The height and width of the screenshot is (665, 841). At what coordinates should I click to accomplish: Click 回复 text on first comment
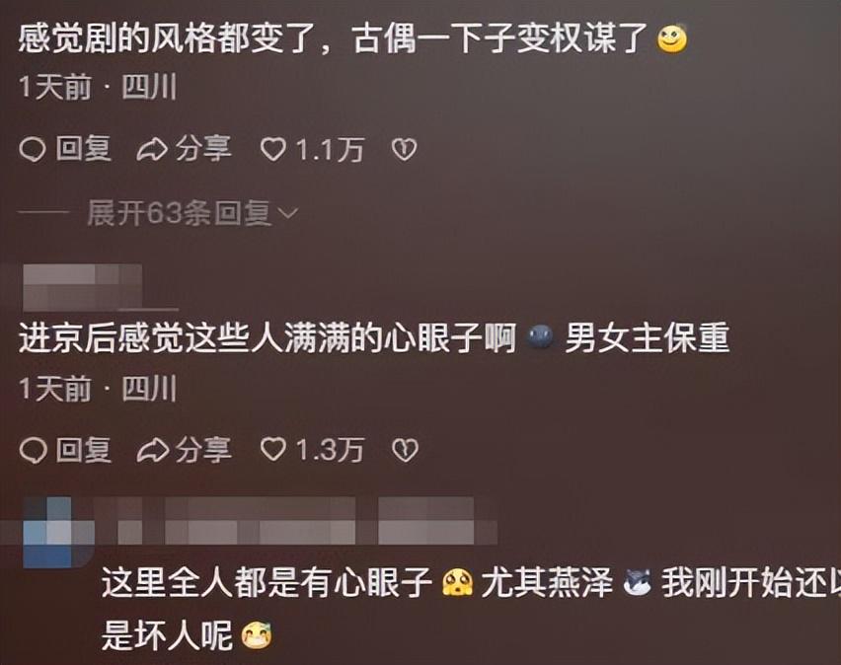point(84,149)
